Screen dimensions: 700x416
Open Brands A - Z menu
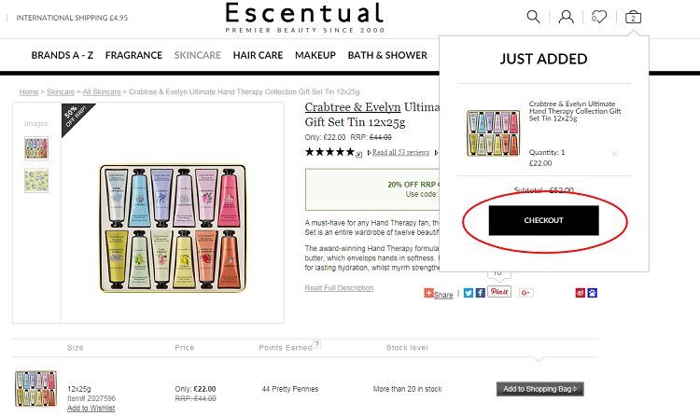coord(63,55)
